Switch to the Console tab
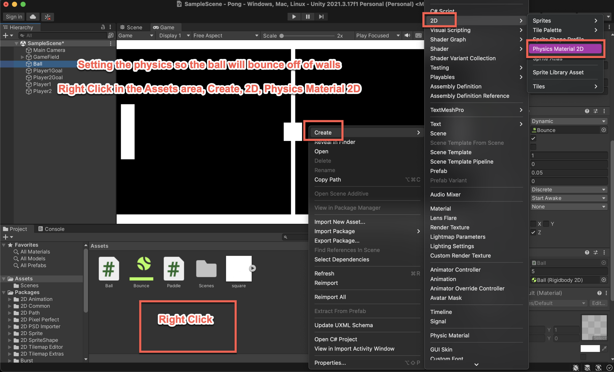 click(51, 229)
